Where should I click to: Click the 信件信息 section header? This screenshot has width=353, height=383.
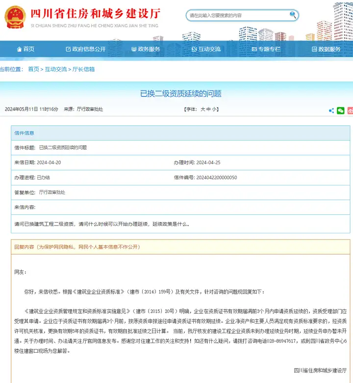[x=180, y=133]
